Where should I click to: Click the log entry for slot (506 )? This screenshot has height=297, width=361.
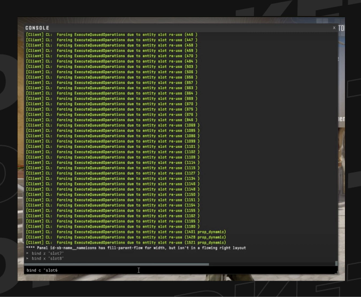[111, 72]
